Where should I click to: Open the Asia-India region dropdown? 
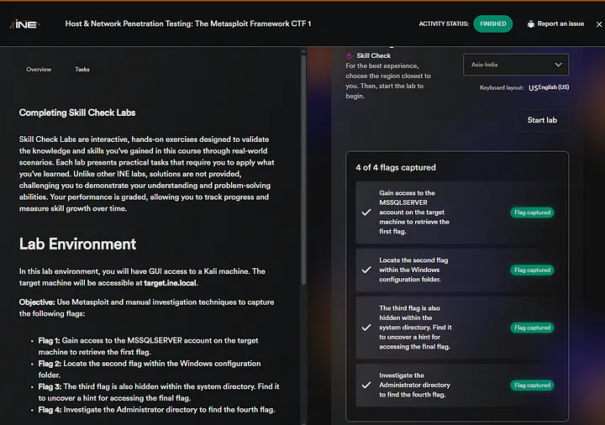coord(515,65)
